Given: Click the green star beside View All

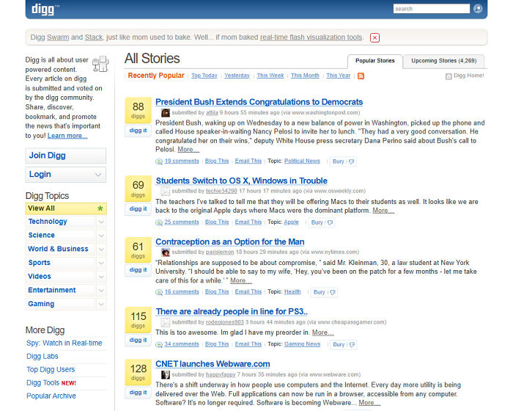Looking at the screenshot, I should pyautogui.click(x=100, y=208).
